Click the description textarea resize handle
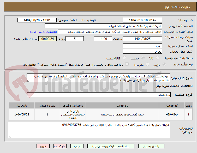The image size is (197, 153). pyautogui.click(x=28, y=81)
